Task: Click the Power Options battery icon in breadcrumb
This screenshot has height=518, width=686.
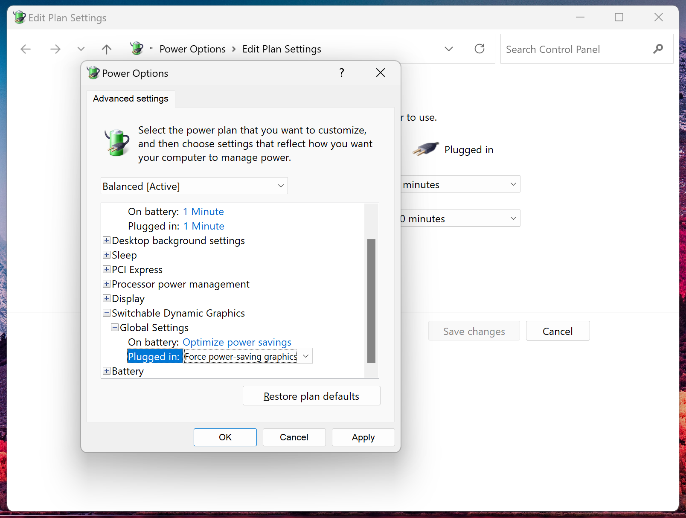Action: tap(137, 48)
